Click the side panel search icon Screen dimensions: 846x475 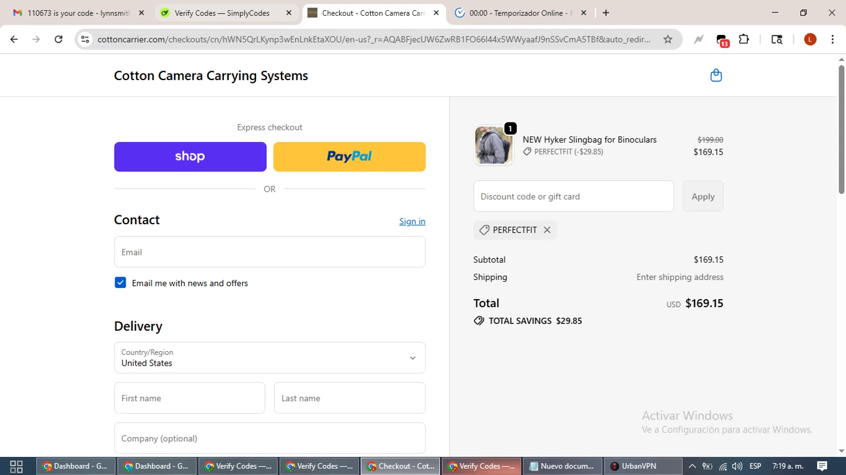pos(777,39)
